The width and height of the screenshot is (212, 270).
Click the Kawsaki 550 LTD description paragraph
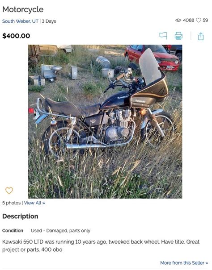[101, 245]
